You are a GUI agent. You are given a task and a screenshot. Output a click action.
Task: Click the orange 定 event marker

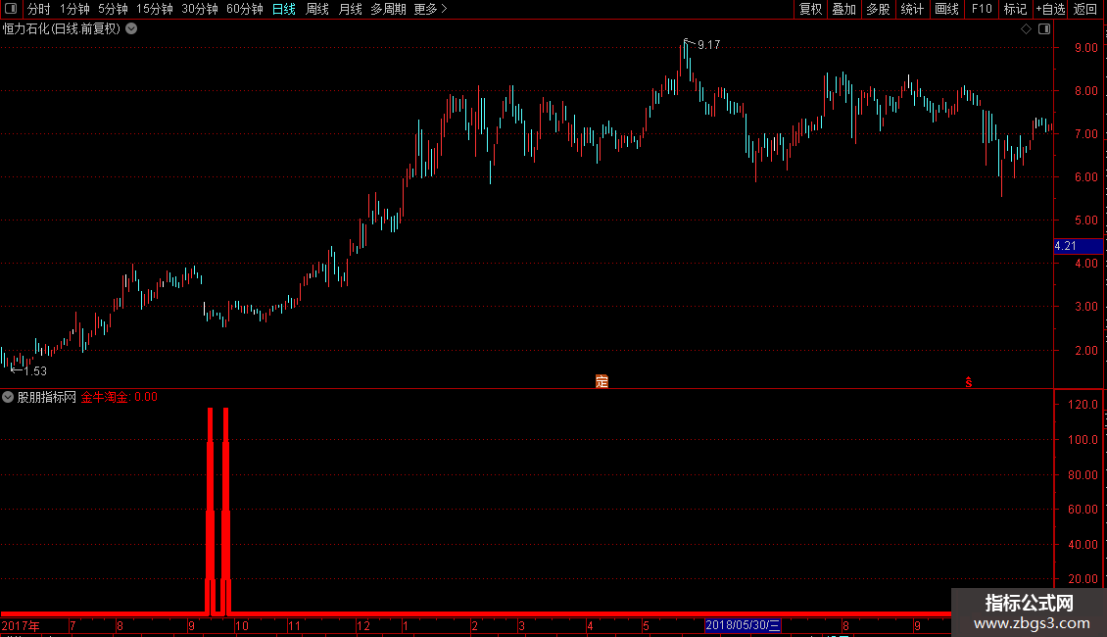[x=602, y=381]
